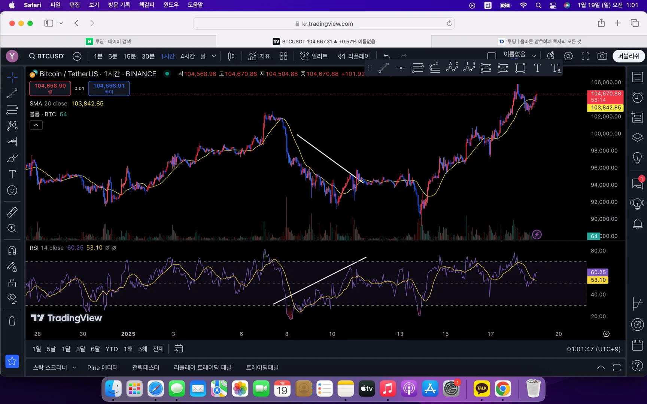Open the layout grid selector icon
The height and width of the screenshot is (404, 647).
point(283,56)
